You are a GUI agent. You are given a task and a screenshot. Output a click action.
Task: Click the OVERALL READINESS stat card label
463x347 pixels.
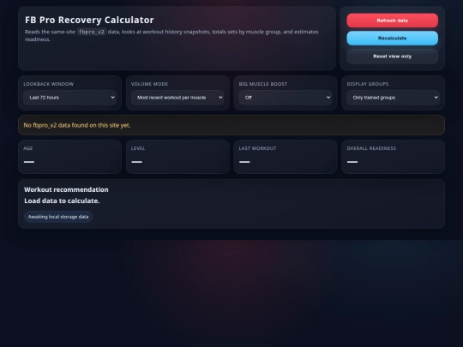tap(371, 148)
